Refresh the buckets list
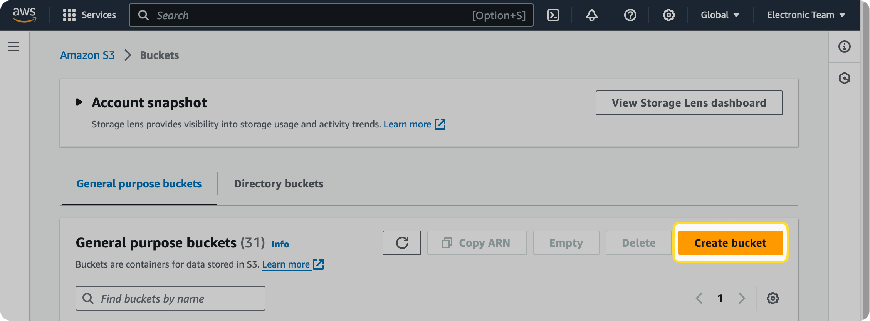The image size is (870, 321). click(401, 243)
